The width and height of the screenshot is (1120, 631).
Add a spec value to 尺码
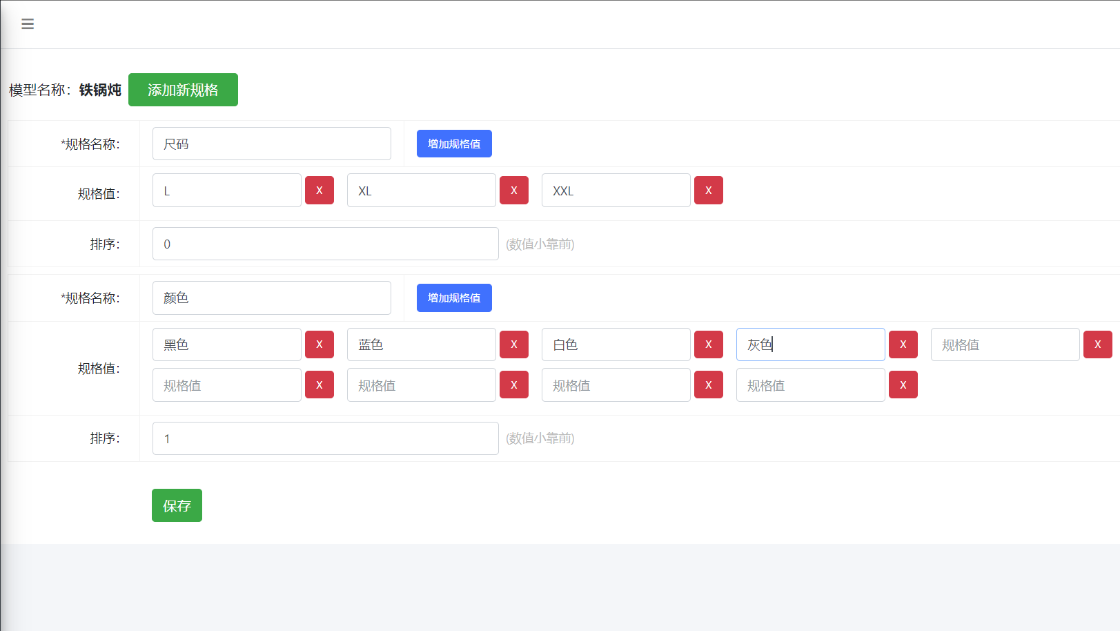pyautogui.click(x=454, y=144)
